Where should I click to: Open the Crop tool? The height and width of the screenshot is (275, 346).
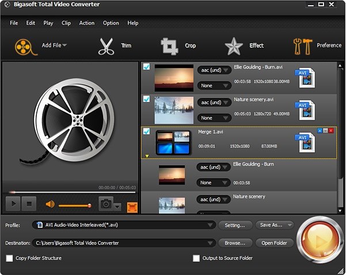[169, 46]
